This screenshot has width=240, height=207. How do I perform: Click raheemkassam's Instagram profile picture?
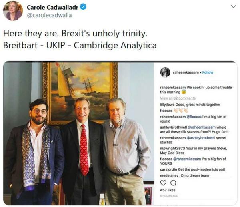[x=165, y=72]
